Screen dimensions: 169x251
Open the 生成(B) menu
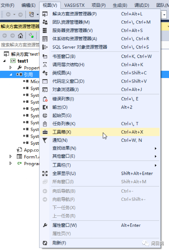(120, 5)
